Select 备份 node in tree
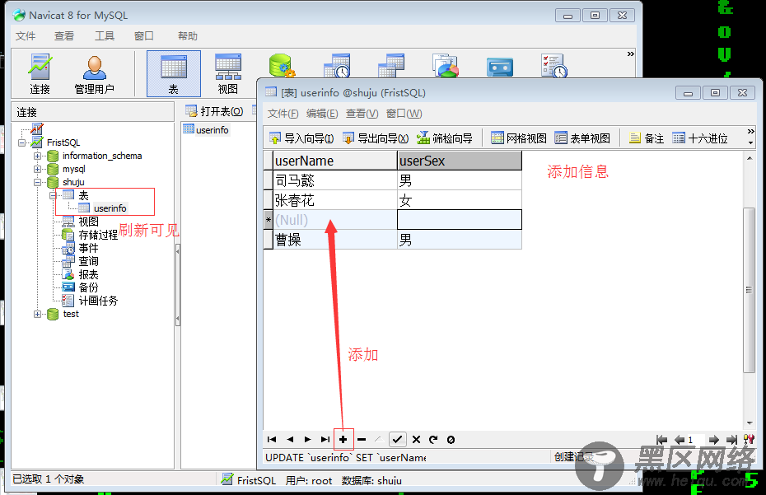 (x=88, y=287)
